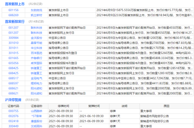Screen dimensions: 194x128
Task: Select the 说明 column header
Action: pos(125,106)
